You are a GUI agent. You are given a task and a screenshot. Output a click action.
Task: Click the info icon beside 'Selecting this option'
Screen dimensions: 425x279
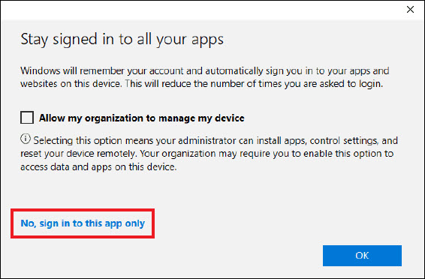point(26,139)
